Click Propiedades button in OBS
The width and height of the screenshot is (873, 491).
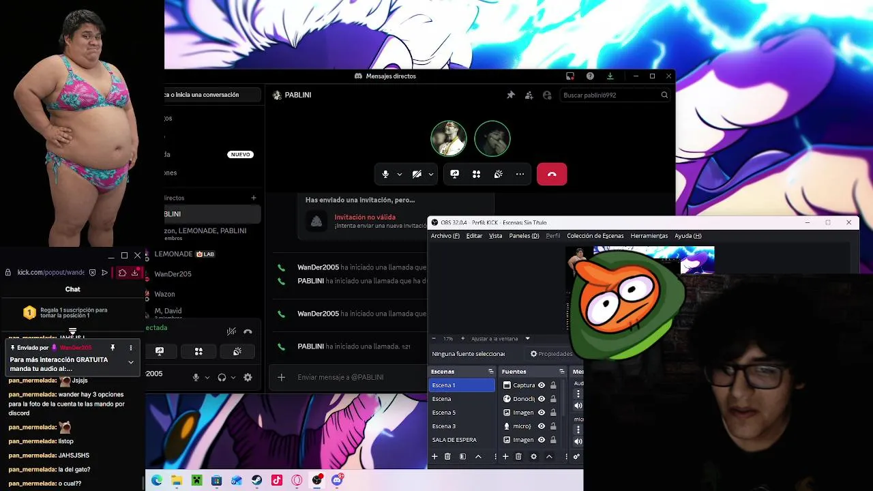pyautogui.click(x=551, y=354)
